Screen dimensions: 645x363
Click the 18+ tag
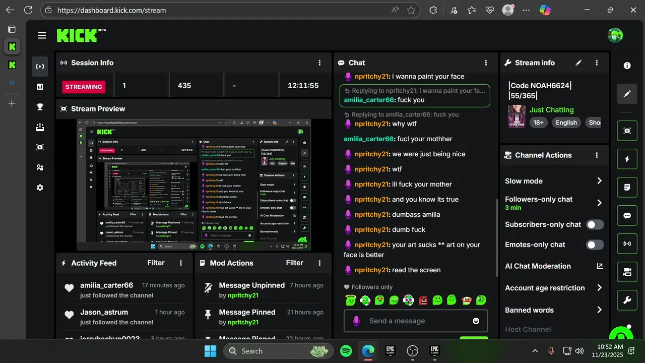point(539,123)
